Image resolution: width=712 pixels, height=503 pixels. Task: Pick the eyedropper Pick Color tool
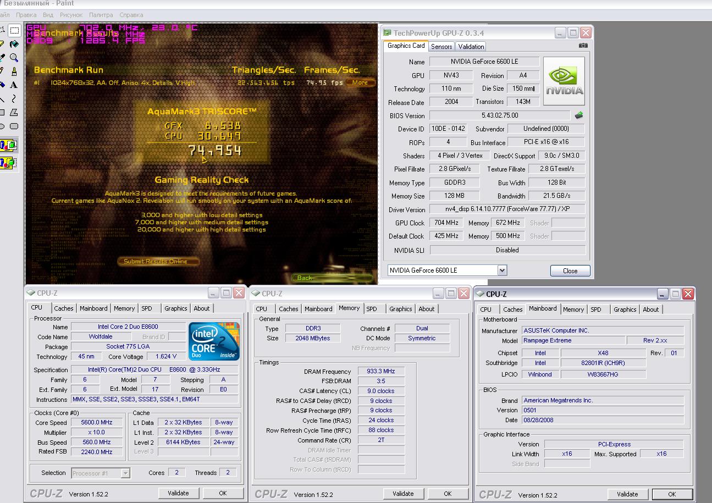[x=2, y=57]
